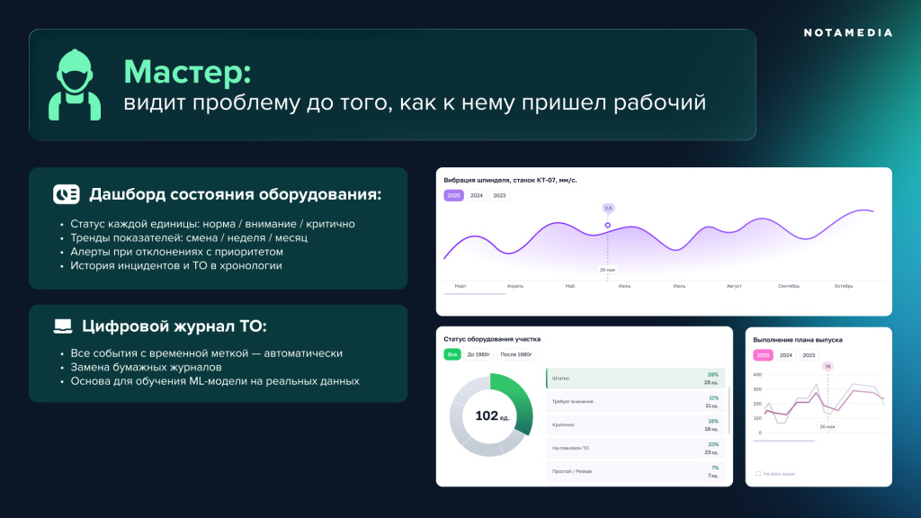This screenshot has width=921, height=518.
Task: Switch vibration chart to 2023
Action: [499, 195]
